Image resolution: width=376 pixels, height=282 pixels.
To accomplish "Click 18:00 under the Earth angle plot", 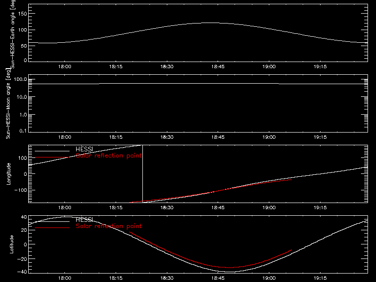I will click(65, 67).
